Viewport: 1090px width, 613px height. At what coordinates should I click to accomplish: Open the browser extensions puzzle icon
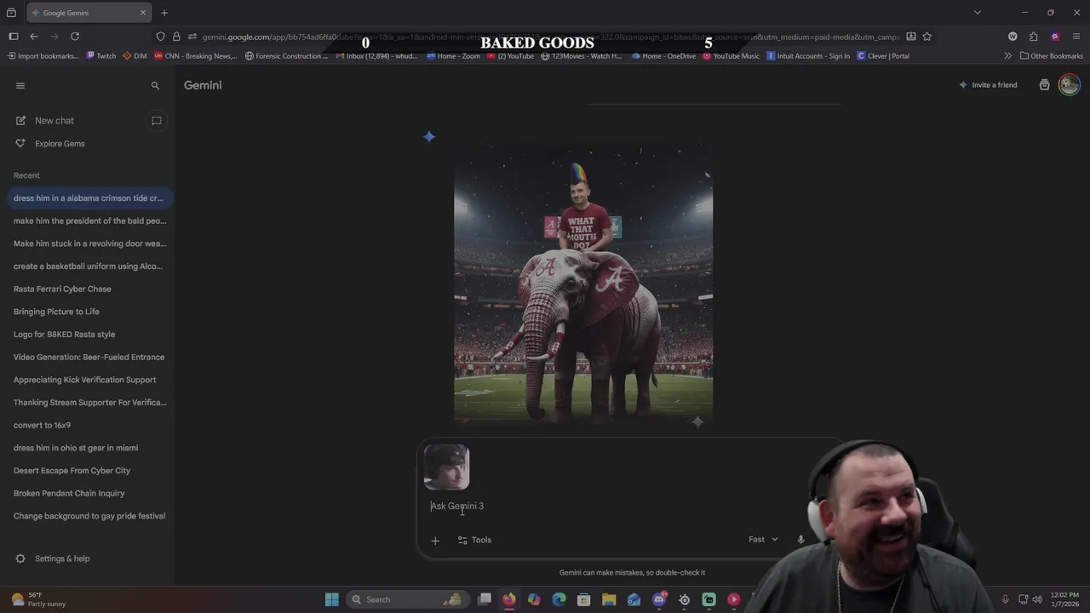[1033, 37]
